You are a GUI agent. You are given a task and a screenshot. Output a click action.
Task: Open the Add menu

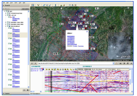(20, 3)
